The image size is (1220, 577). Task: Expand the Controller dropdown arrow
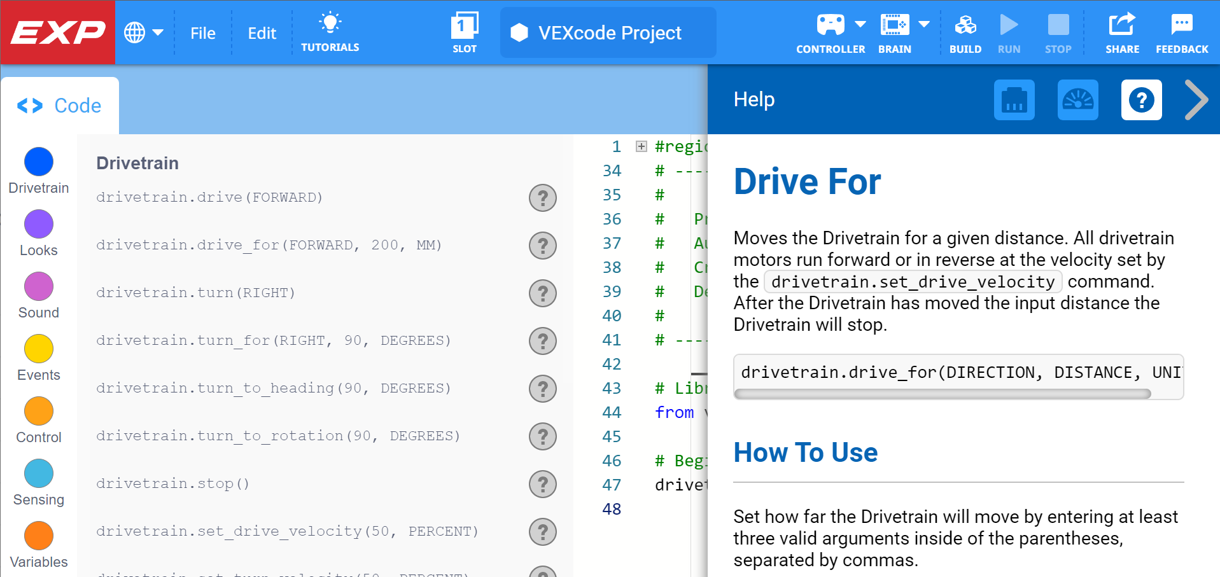tap(860, 24)
